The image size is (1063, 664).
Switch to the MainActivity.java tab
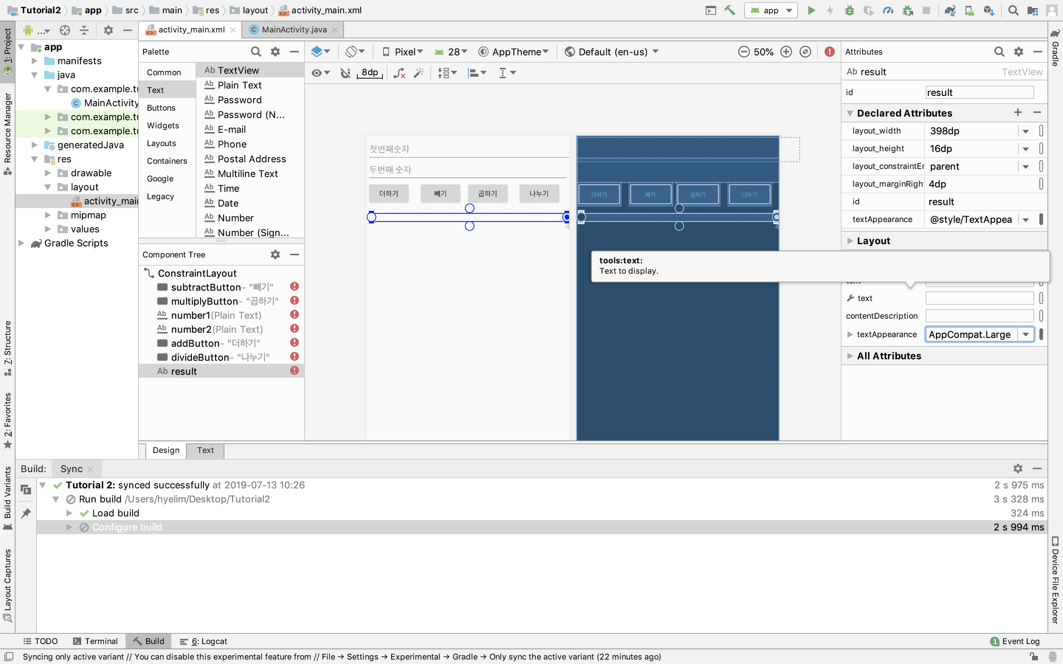click(294, 30)
